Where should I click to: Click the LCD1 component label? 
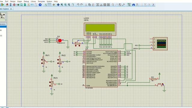[x=86, y=18]
